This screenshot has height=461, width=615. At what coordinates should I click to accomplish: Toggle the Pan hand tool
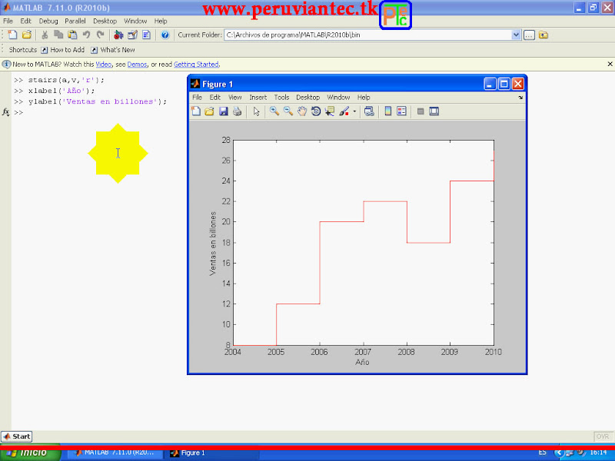coord(302,111)
